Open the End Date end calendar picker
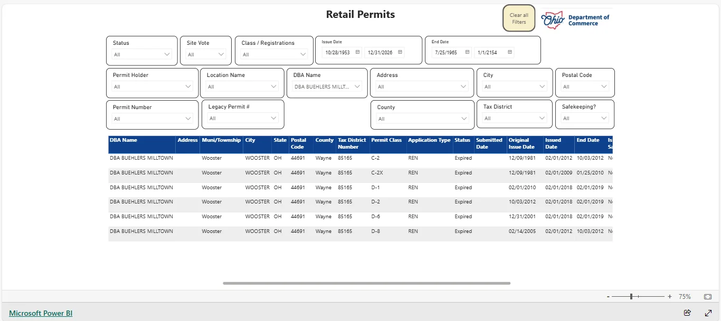This screenshot has width=721, height=321. (509, 52)
